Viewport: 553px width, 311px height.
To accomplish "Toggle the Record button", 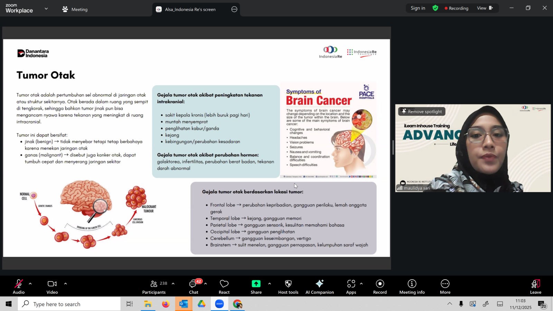I will pos(379,286).
